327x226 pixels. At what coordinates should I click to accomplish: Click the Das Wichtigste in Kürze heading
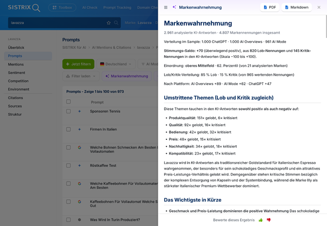tap(192, 200)
